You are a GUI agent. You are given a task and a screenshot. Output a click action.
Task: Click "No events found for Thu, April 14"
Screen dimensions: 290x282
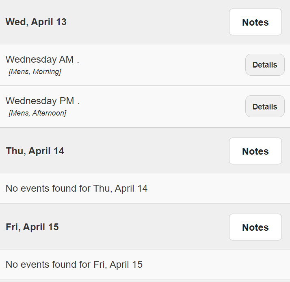(x=76, y=188)
